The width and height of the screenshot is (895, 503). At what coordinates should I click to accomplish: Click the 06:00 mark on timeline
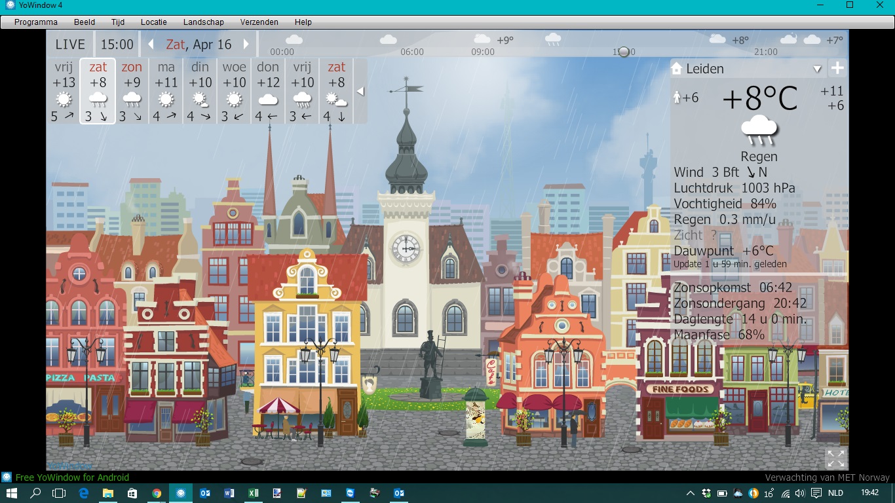(x=411, y=52)
